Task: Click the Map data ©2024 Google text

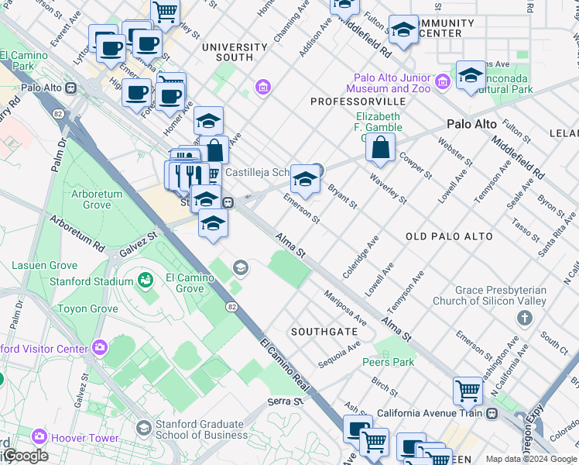Action: coord(531,460)
